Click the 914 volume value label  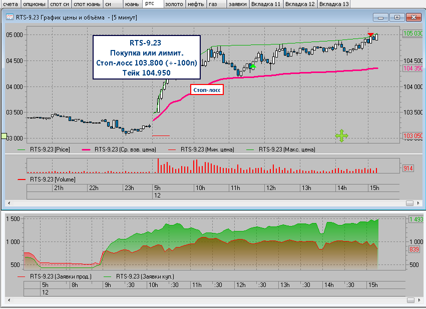click(x=408, y=168)
